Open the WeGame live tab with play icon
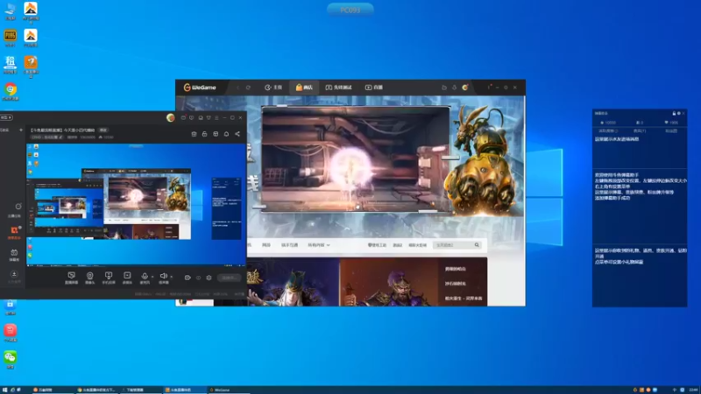Screen dimensions: 701x394 tap(374, 88)
